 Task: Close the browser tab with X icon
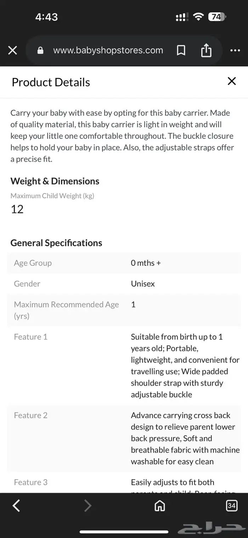(x=12, y=51)
